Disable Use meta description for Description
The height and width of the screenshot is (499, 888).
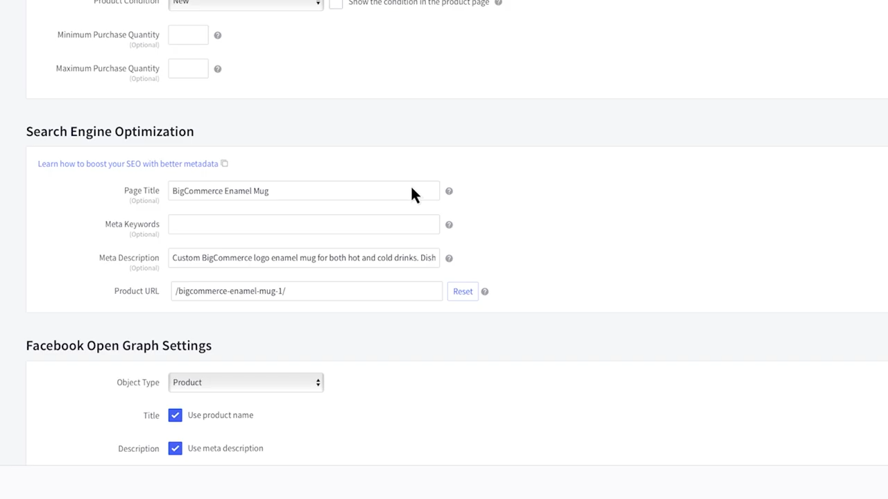175,448
